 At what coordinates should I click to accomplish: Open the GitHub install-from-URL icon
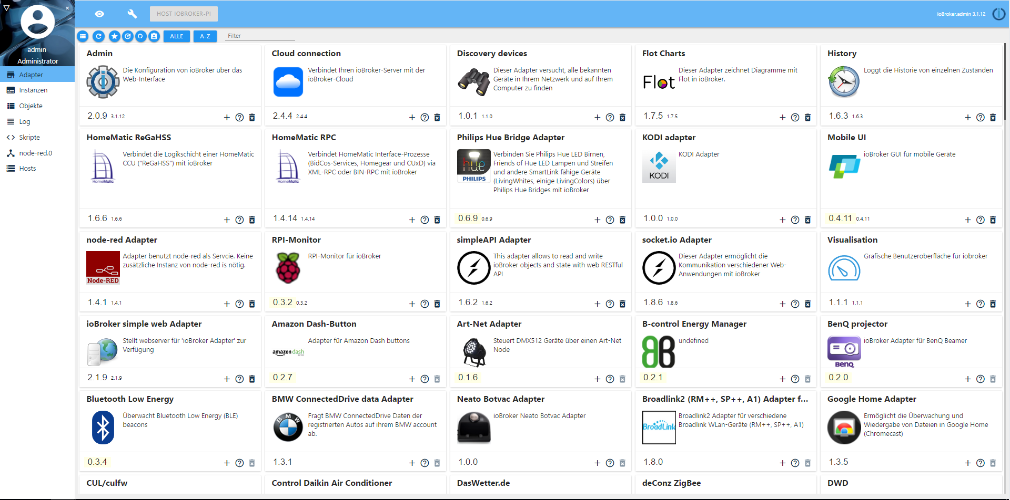pos(140,36)
